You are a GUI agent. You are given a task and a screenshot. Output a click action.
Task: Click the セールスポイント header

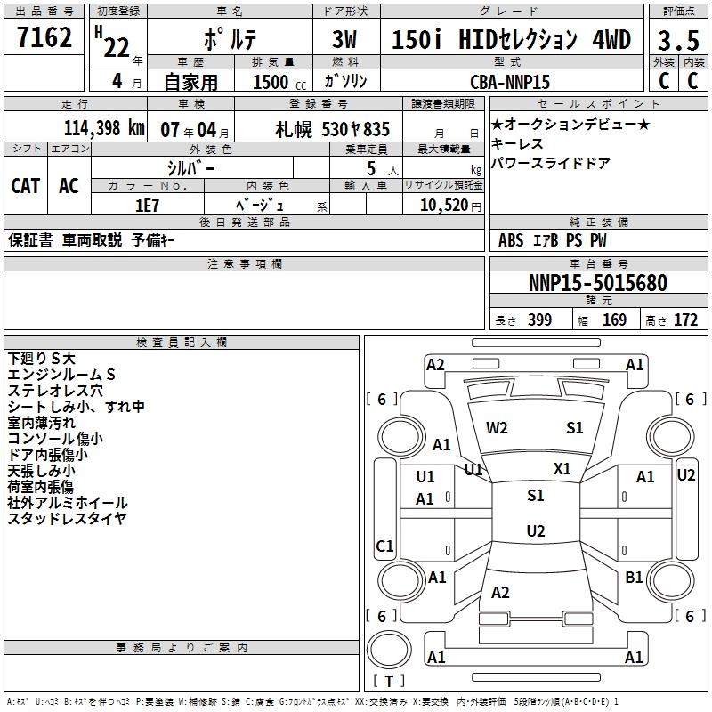point(598,103)
